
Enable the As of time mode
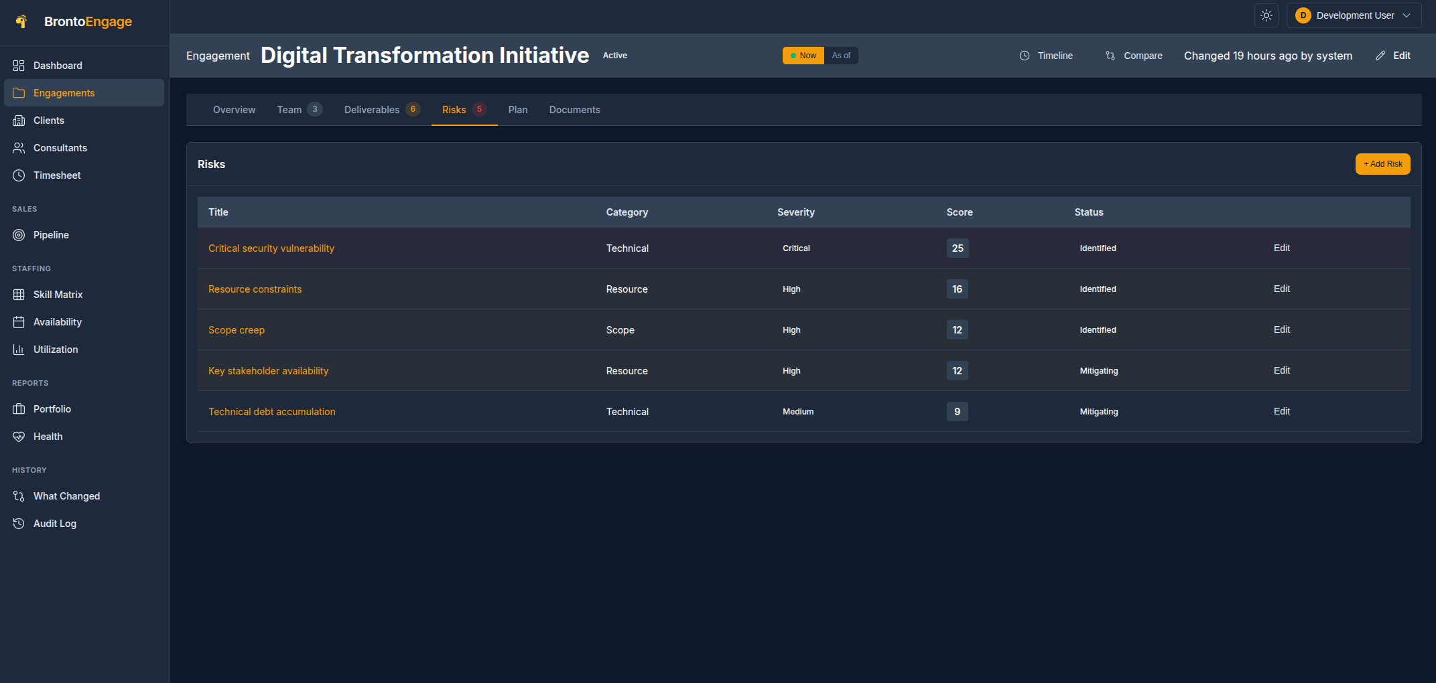[841, 56]
